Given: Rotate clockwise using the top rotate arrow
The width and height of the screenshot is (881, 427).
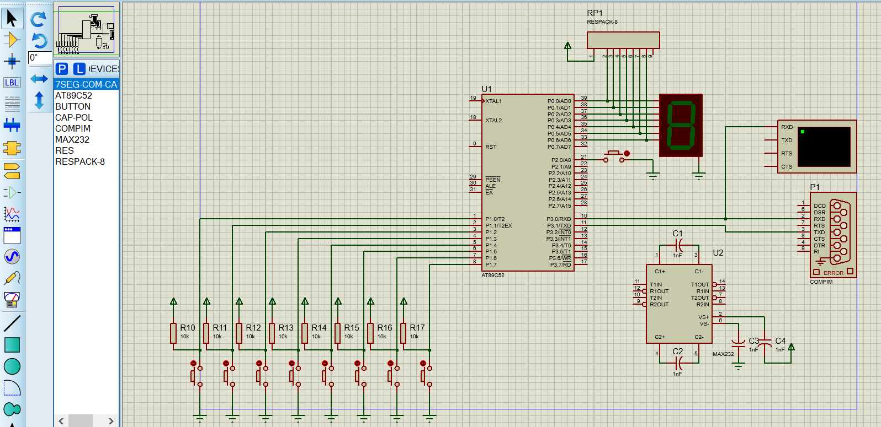Looking at the screenshot, I should (39, 19).
